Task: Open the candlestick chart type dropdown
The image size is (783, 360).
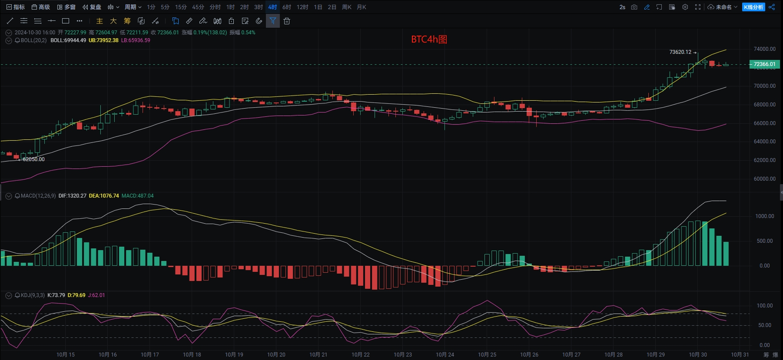Action: pyautogui.click(x=113, y=7)
